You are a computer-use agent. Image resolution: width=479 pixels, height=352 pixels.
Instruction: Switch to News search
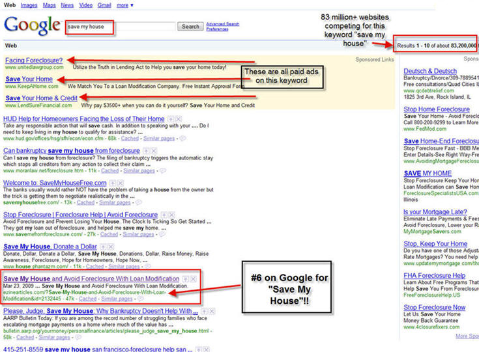[x=67, y=5]
